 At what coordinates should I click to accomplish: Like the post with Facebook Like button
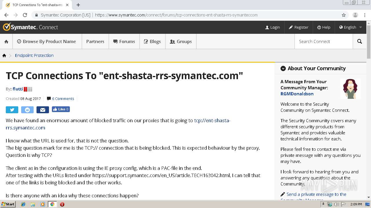tap(61, 109)
